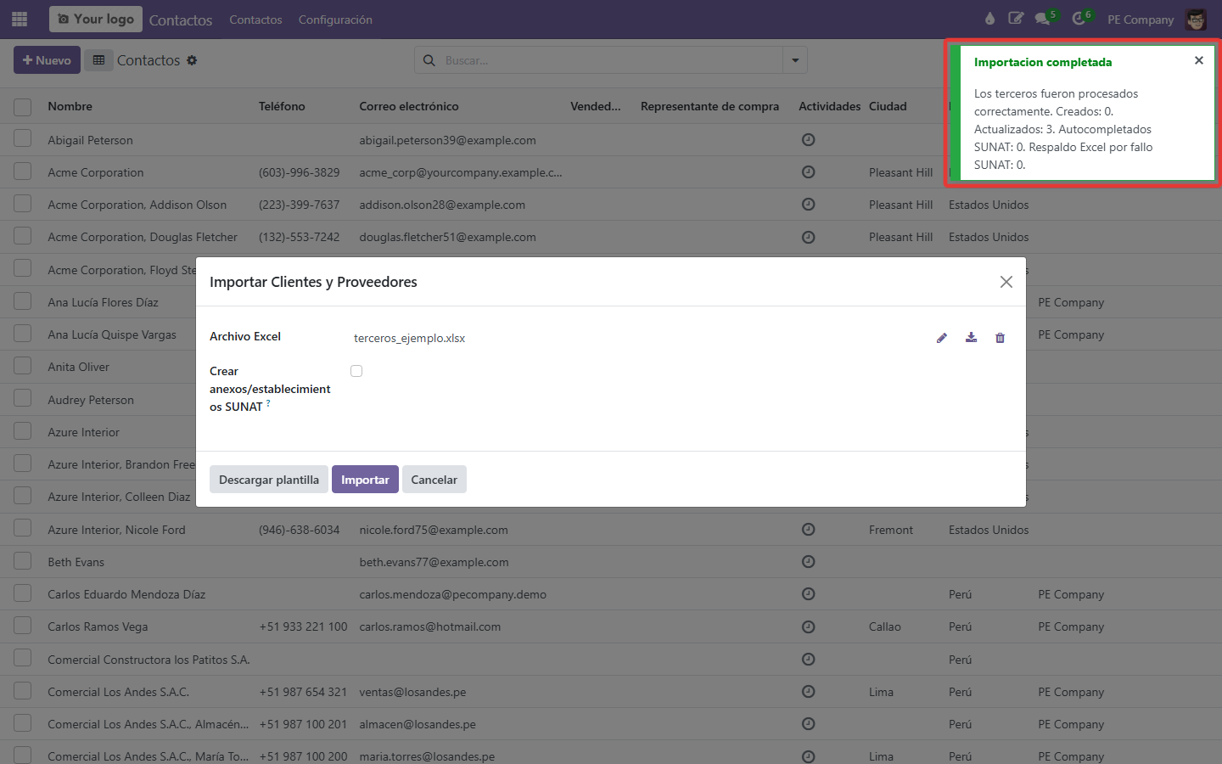Open activity clock for Beth Evans
The width and height of the screenshot is (1222, 764).
(809, 561)
